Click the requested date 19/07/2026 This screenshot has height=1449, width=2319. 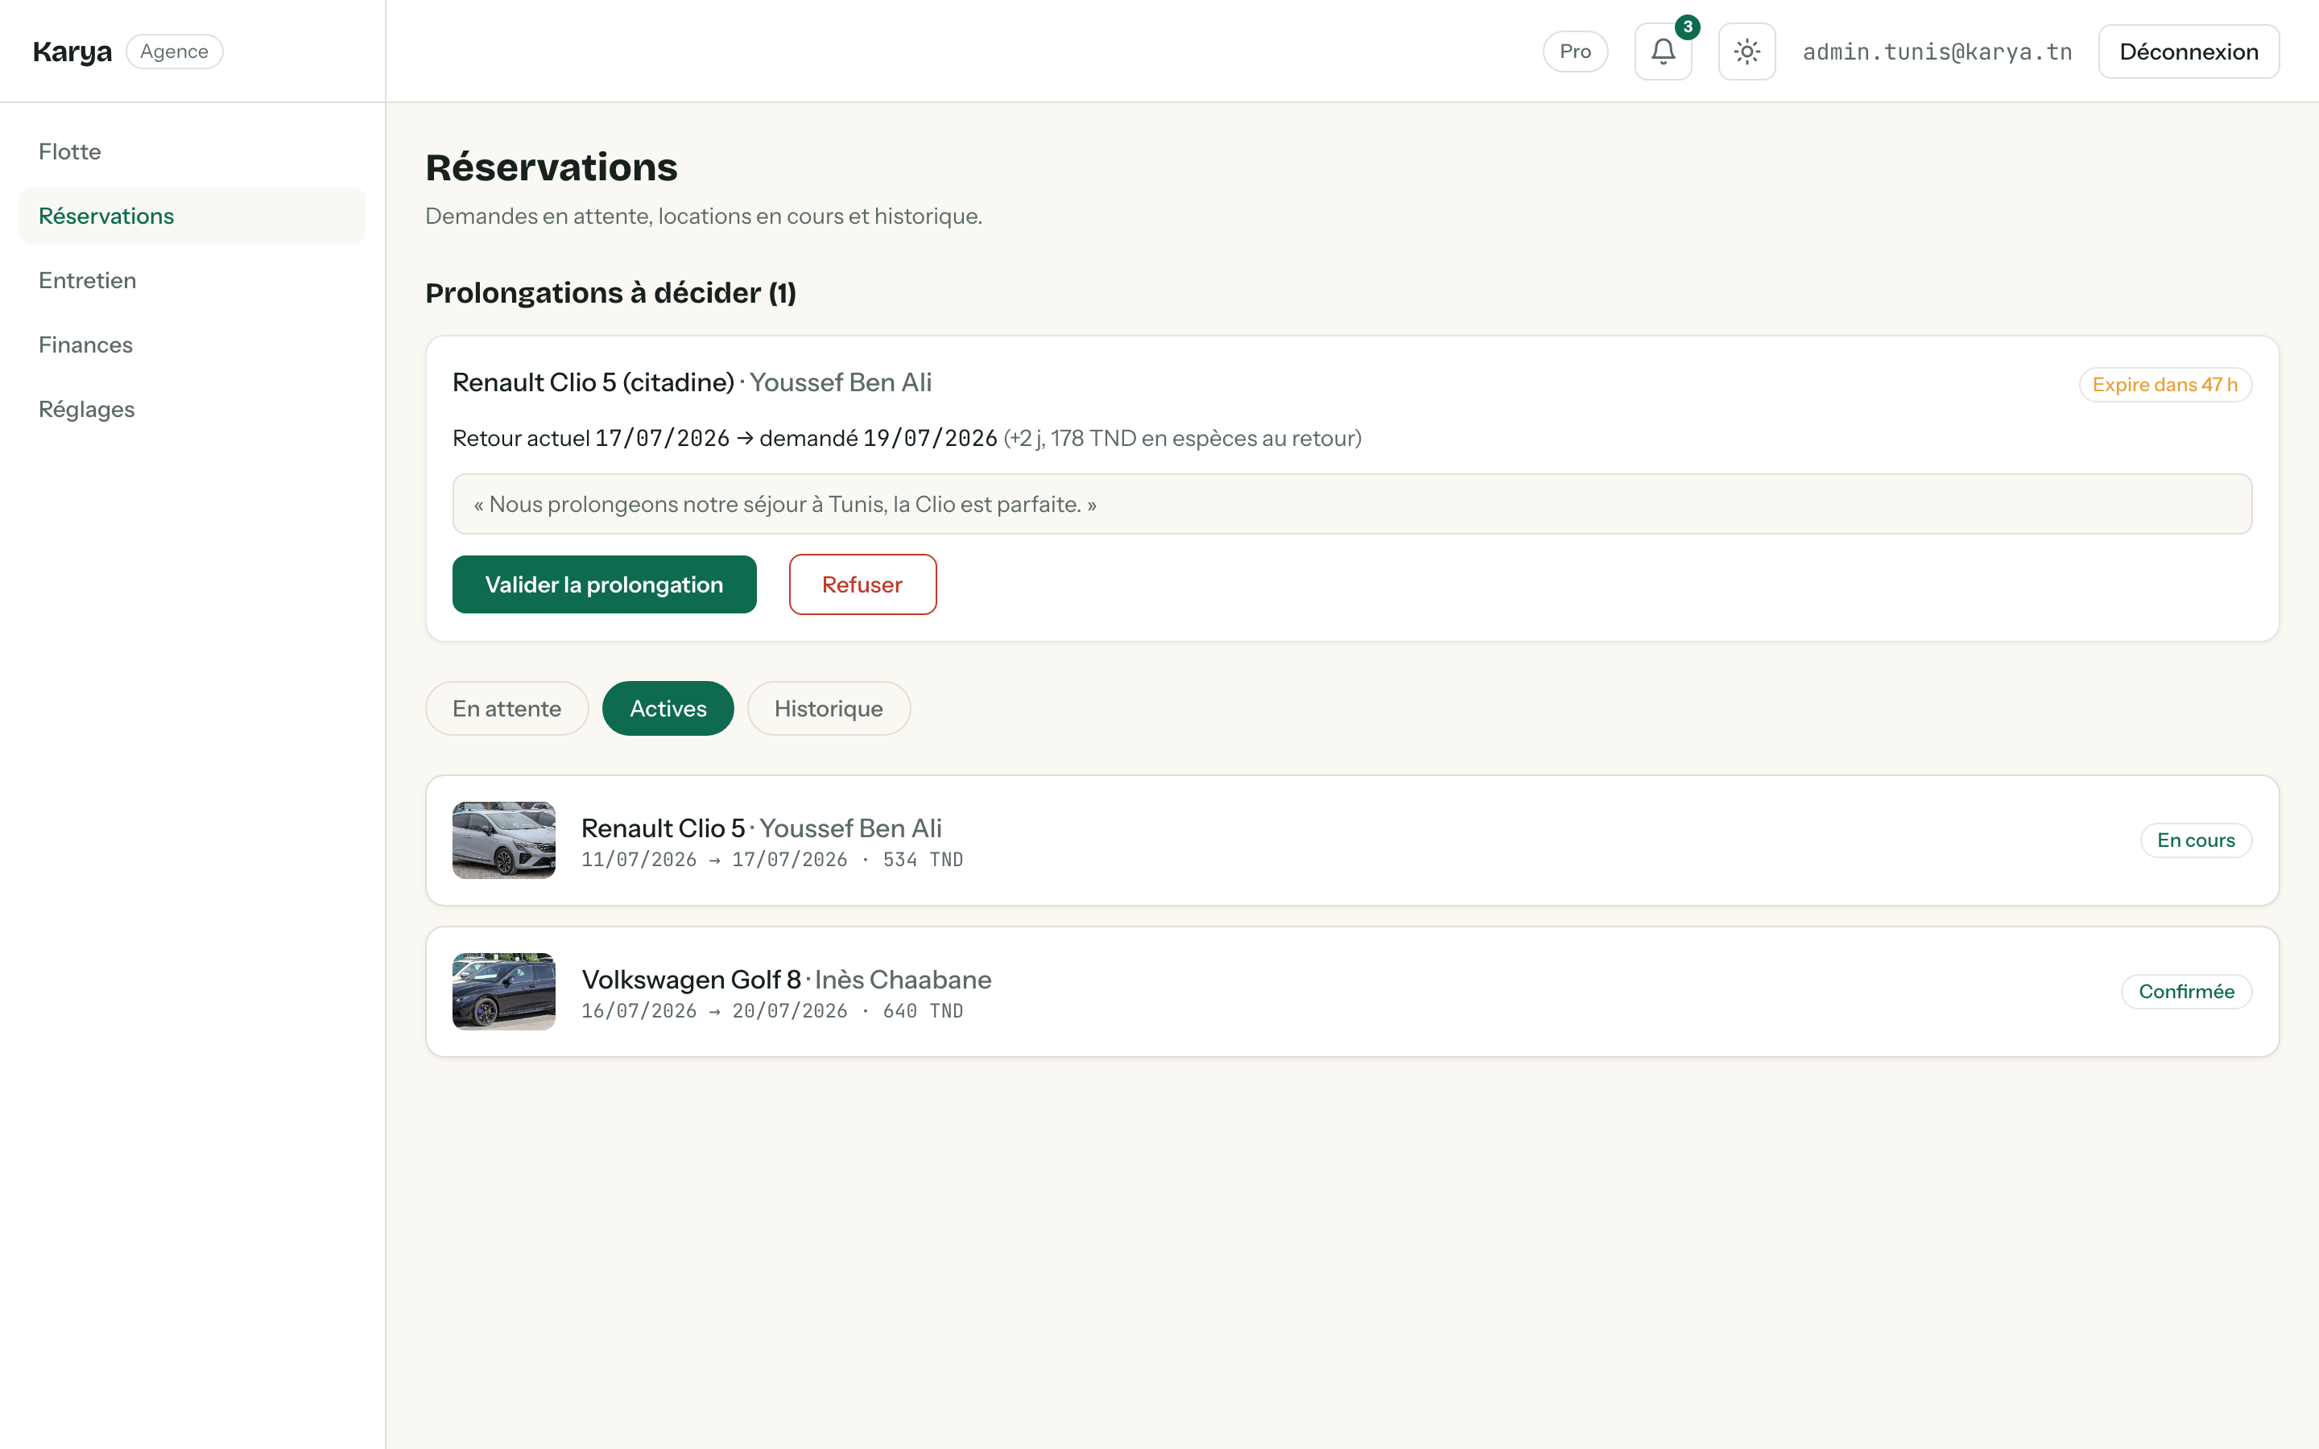[x=929, y=438]
